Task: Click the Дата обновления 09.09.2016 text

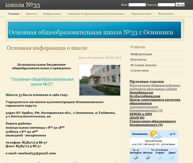Action: pos(100,58)
